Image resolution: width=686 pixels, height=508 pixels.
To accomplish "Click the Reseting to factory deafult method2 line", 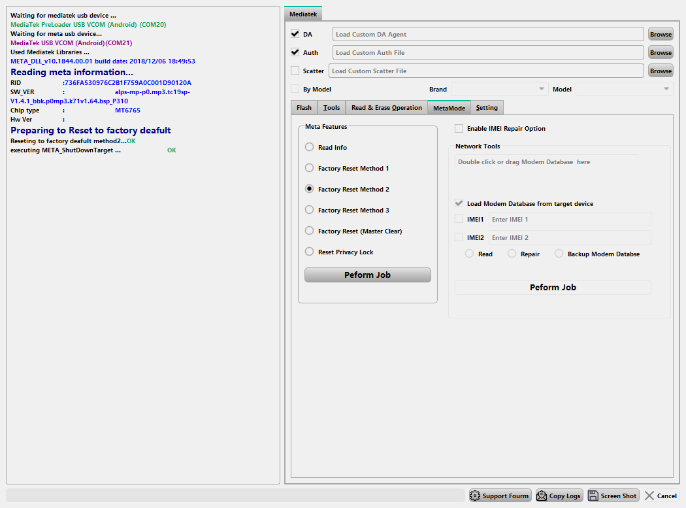I will pyautogui.click(x=73, y=141).
